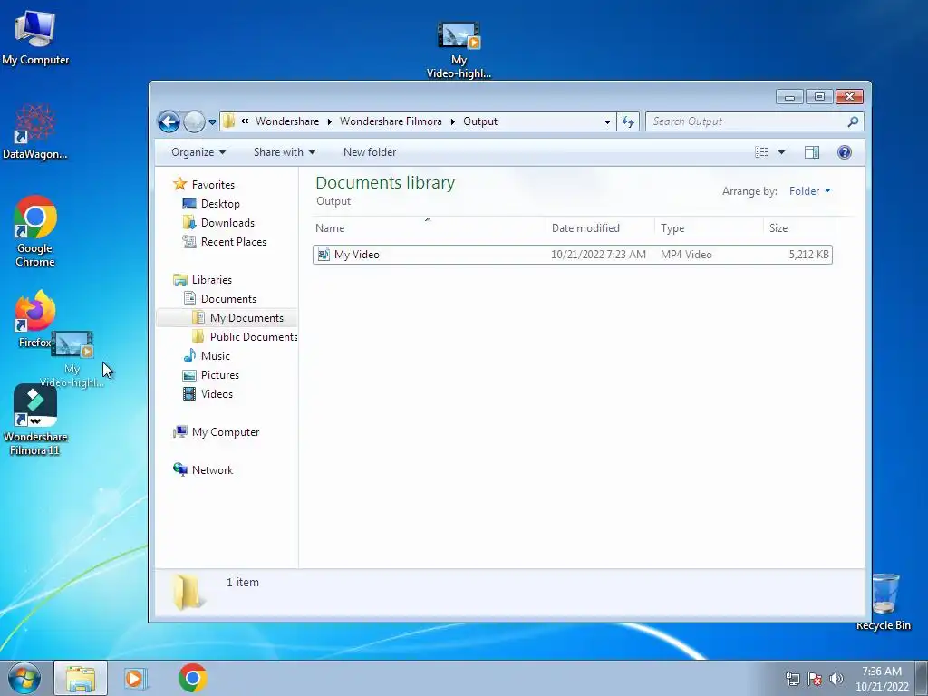Sort by Date modified column
Image resolution: width=928 pixels, height=696 pixels.
pyautogui.click(x=600, y=227)
